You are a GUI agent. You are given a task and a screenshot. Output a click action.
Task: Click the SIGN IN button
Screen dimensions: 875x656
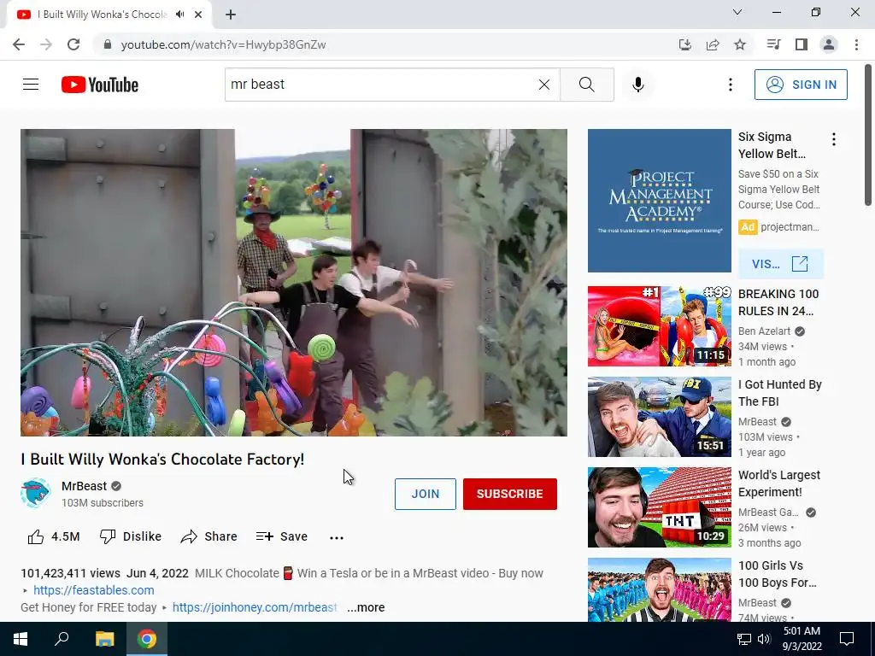[x=801, y=85]
